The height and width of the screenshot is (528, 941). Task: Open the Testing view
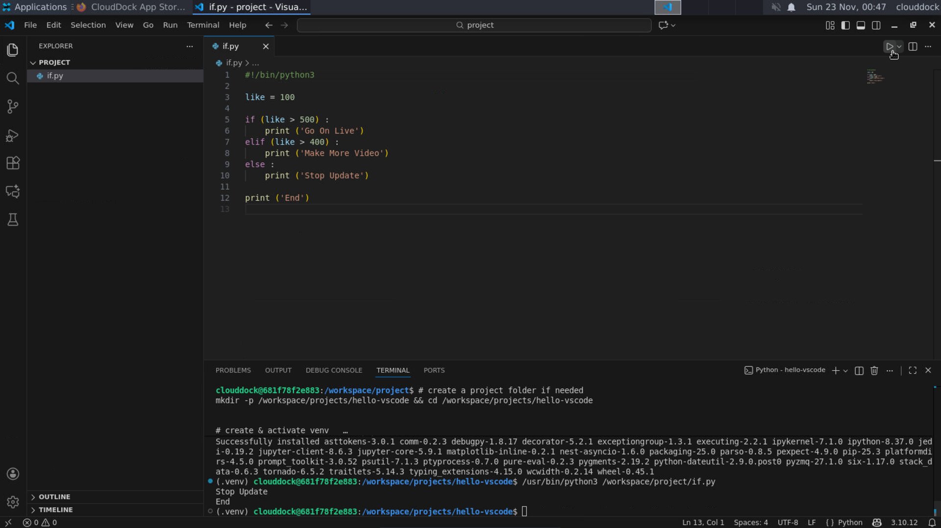tap(12, 219)
